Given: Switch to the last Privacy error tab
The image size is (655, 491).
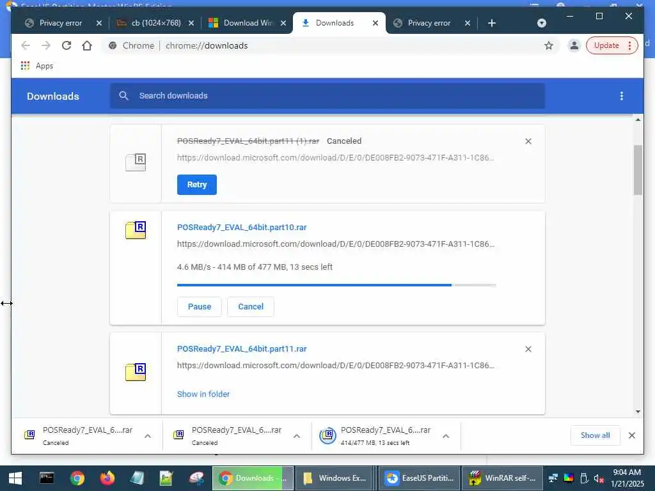Looking at the screenshot, I should click(429, 23).
